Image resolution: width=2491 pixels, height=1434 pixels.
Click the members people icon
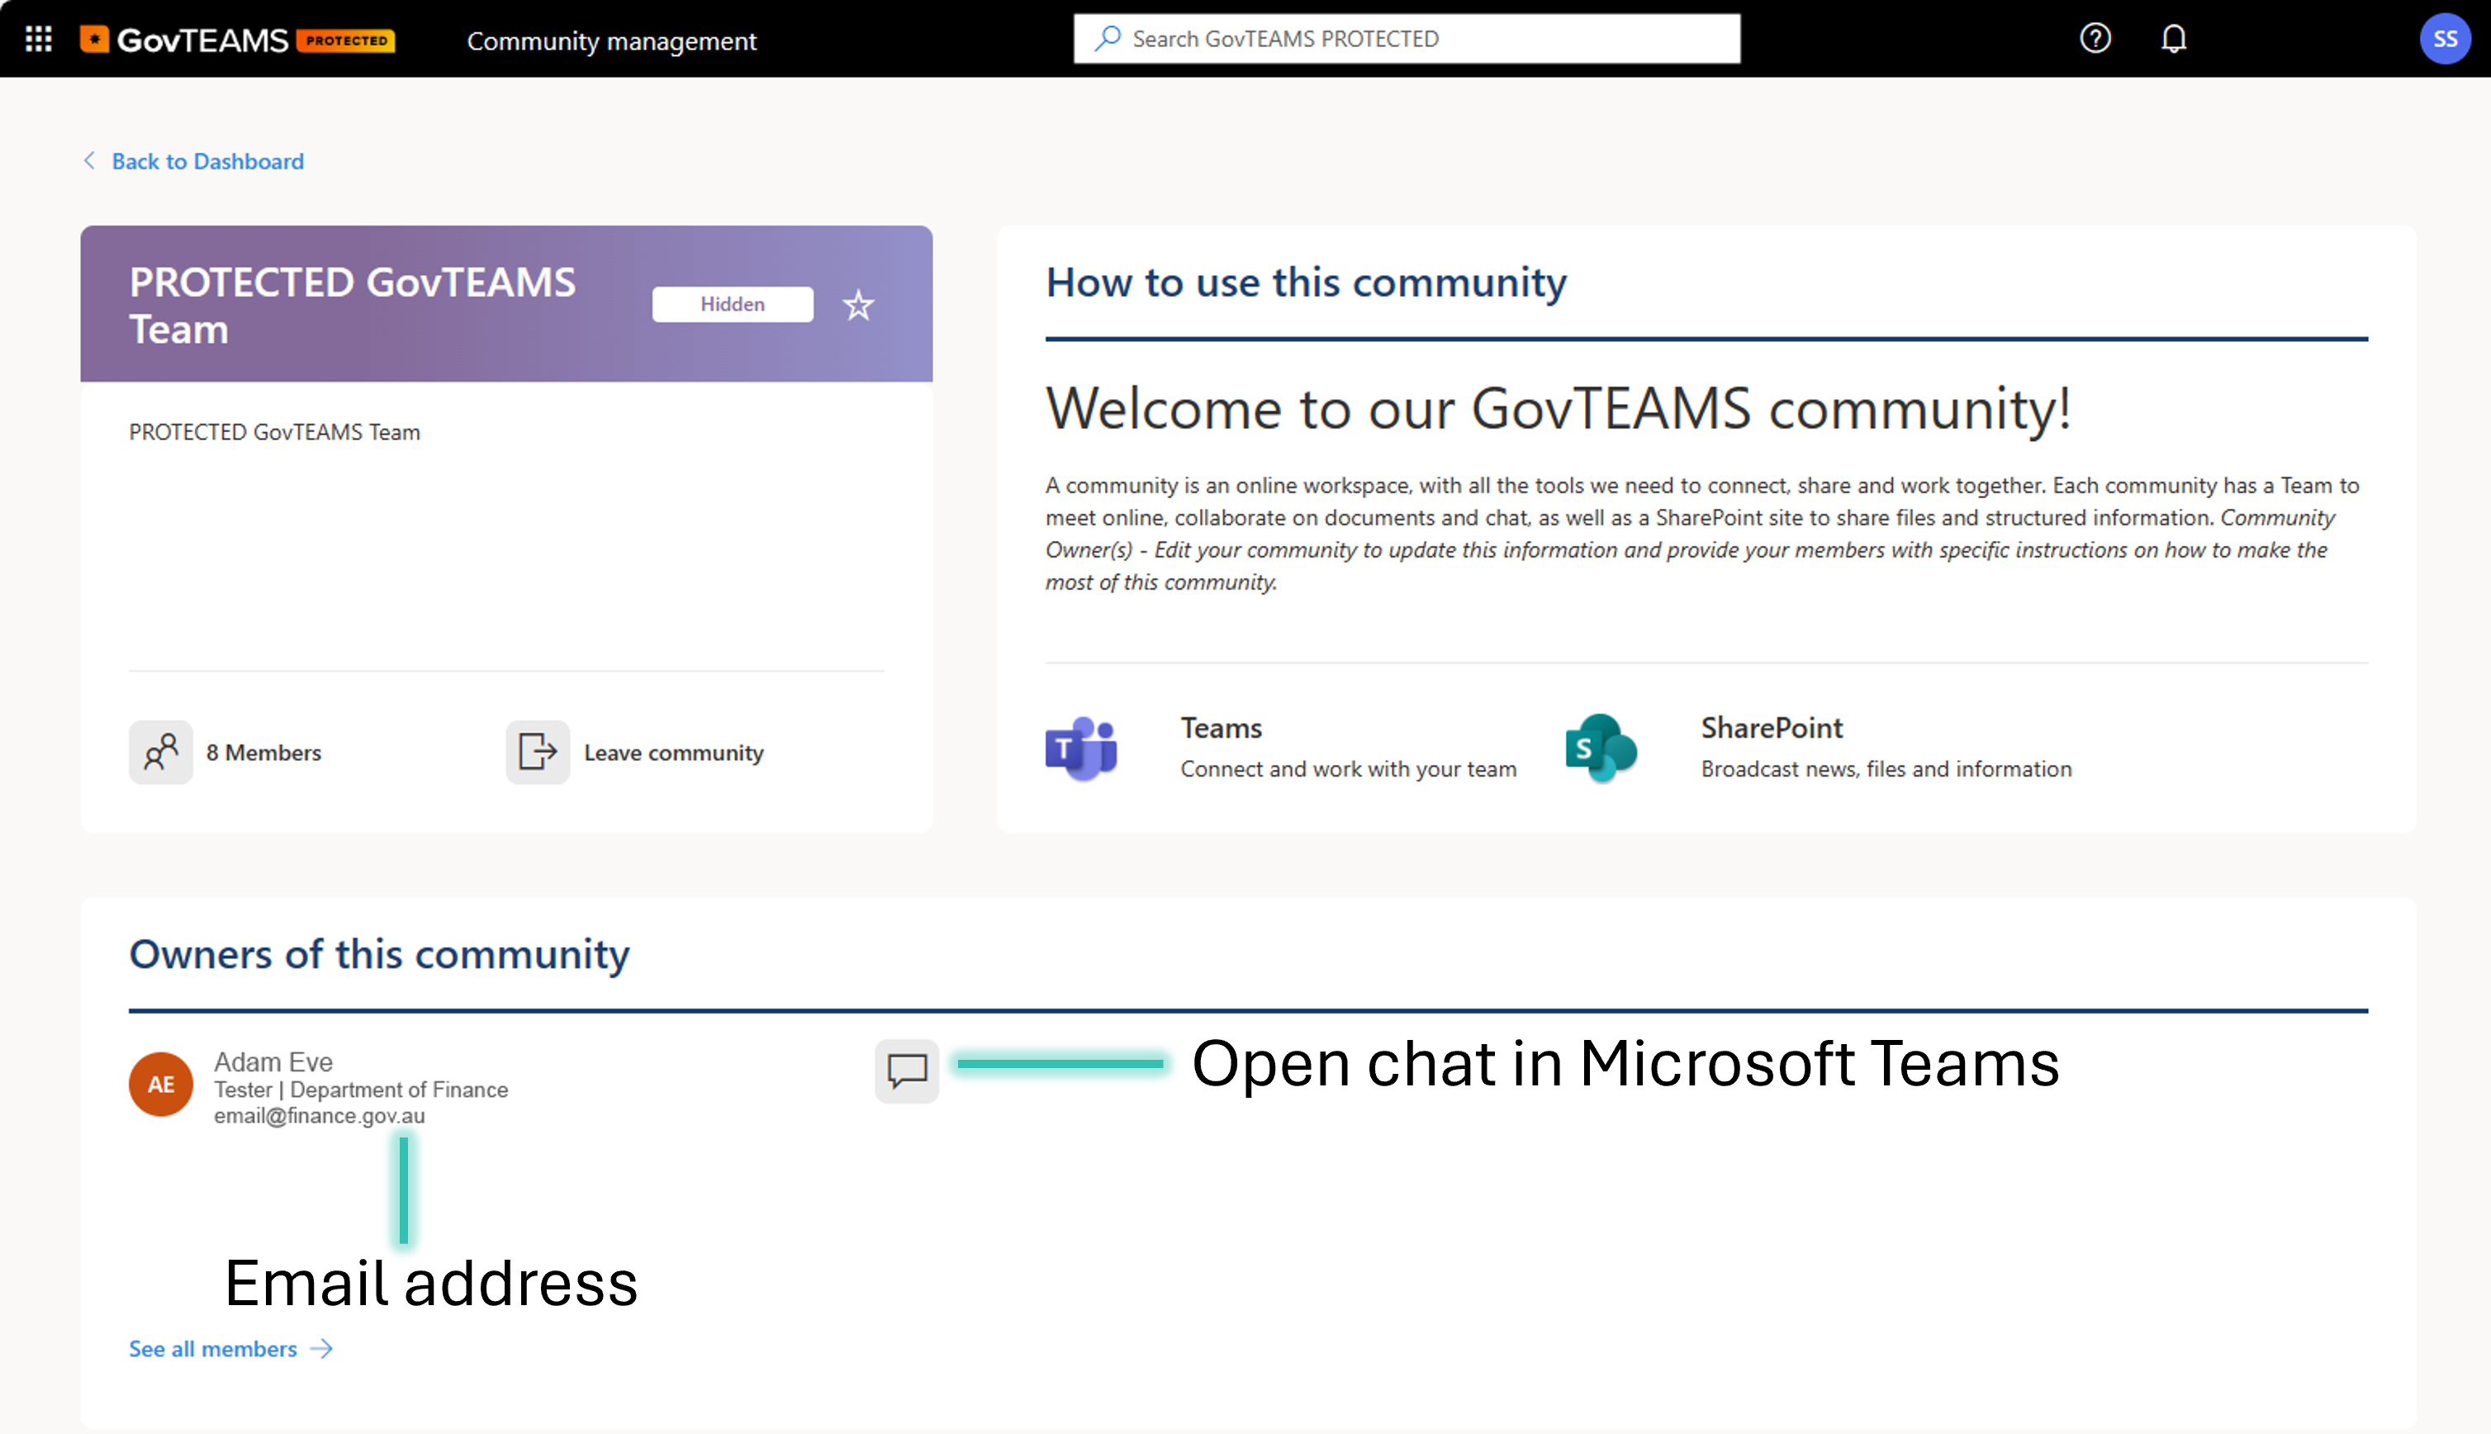tap(160, 753)
